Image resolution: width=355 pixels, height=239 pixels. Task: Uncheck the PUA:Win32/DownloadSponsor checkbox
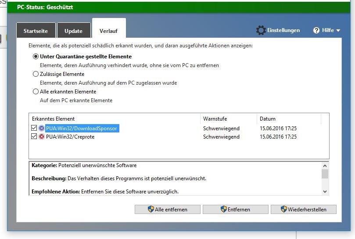pos(34,128)
